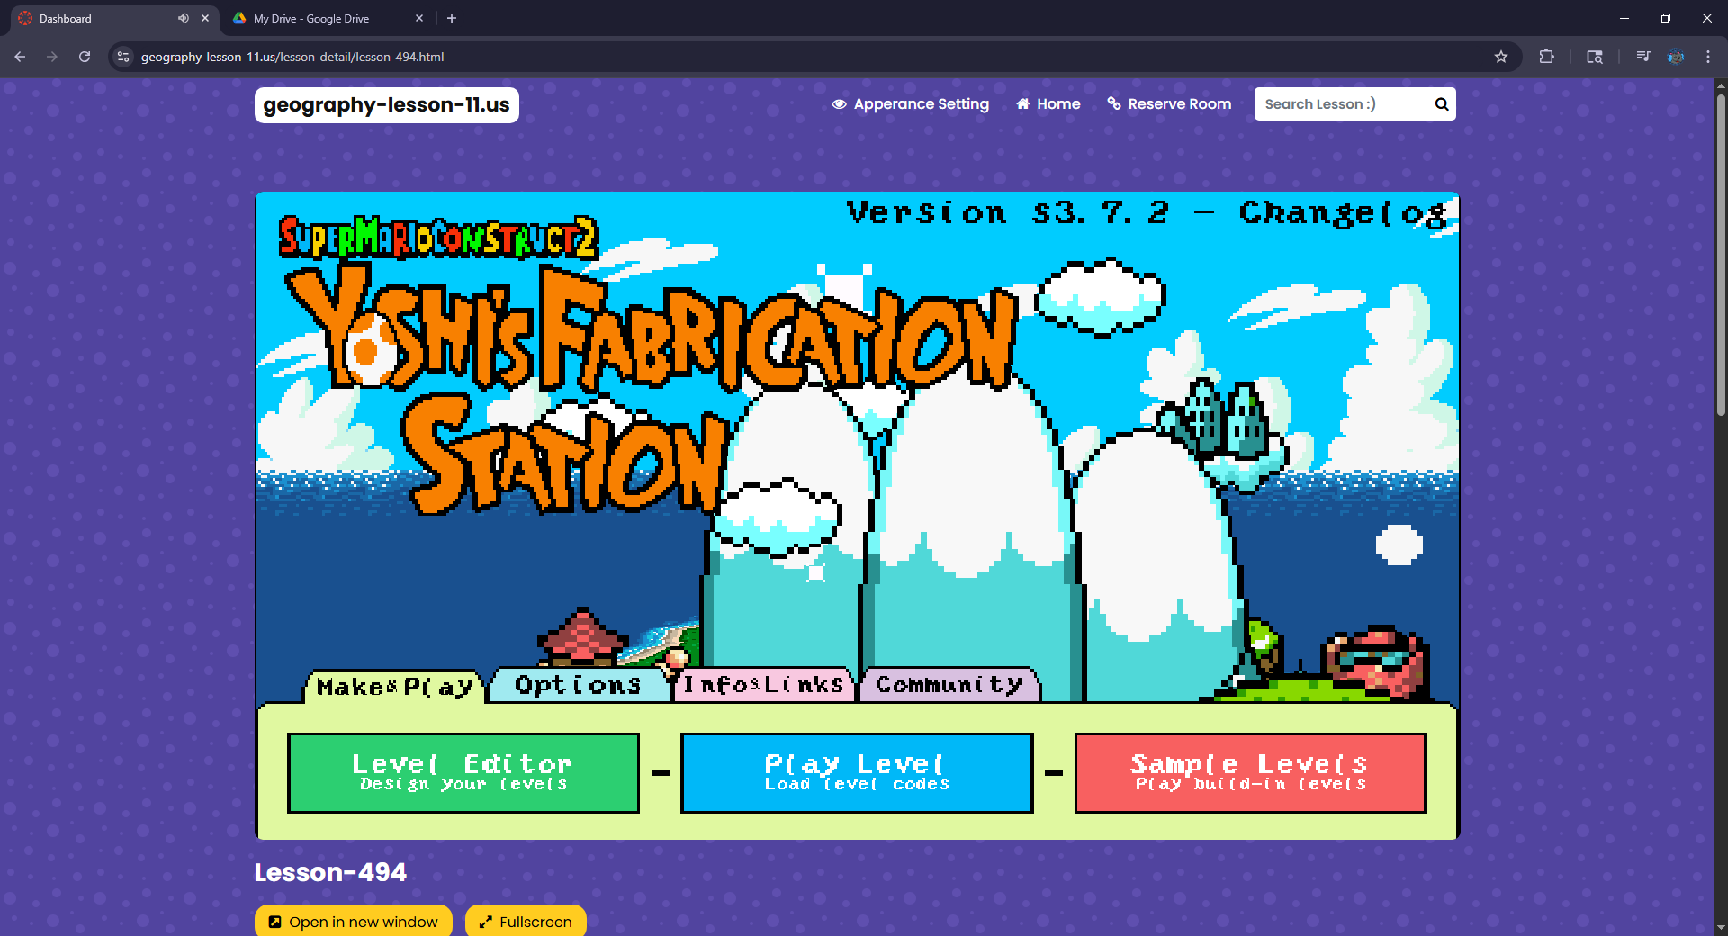The image size is (1728, 936).
Task: Open a new browser tab
Action: coord(452,18)
